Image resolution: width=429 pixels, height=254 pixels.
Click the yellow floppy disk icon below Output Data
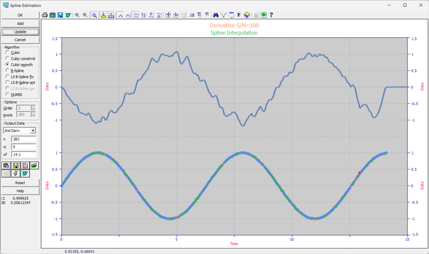click(x=16, y=166)
